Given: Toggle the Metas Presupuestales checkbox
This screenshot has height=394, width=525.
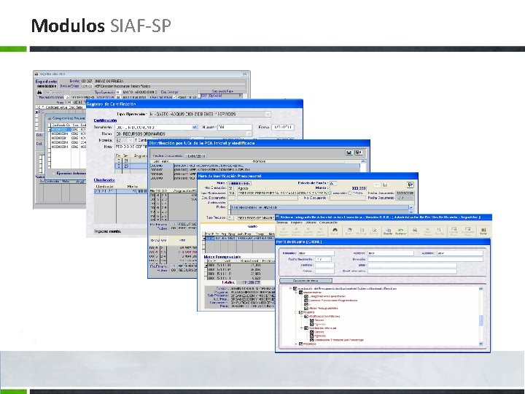Looking at the screenshot, I should click(306, 308).
